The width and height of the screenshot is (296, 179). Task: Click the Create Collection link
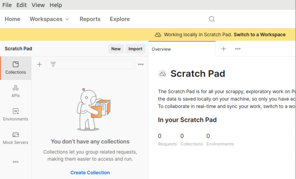point(90,173)
